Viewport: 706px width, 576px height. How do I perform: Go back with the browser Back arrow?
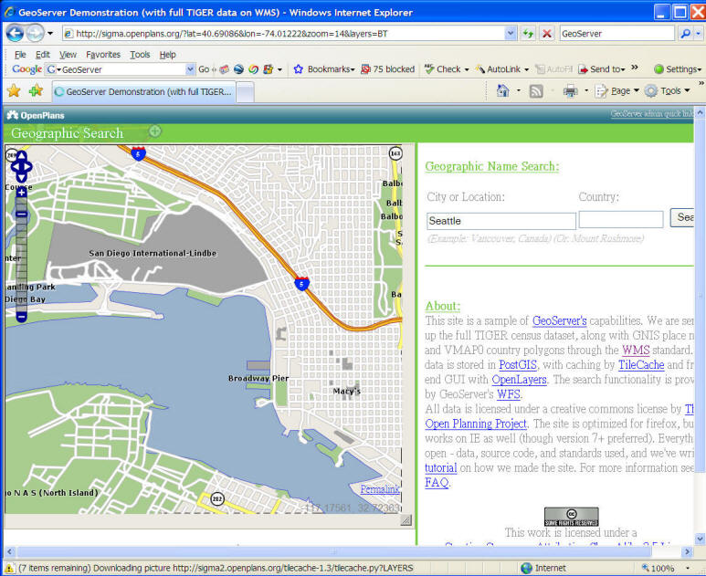point(15,33)
